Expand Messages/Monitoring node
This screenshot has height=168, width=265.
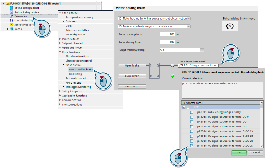coord(63,87)
